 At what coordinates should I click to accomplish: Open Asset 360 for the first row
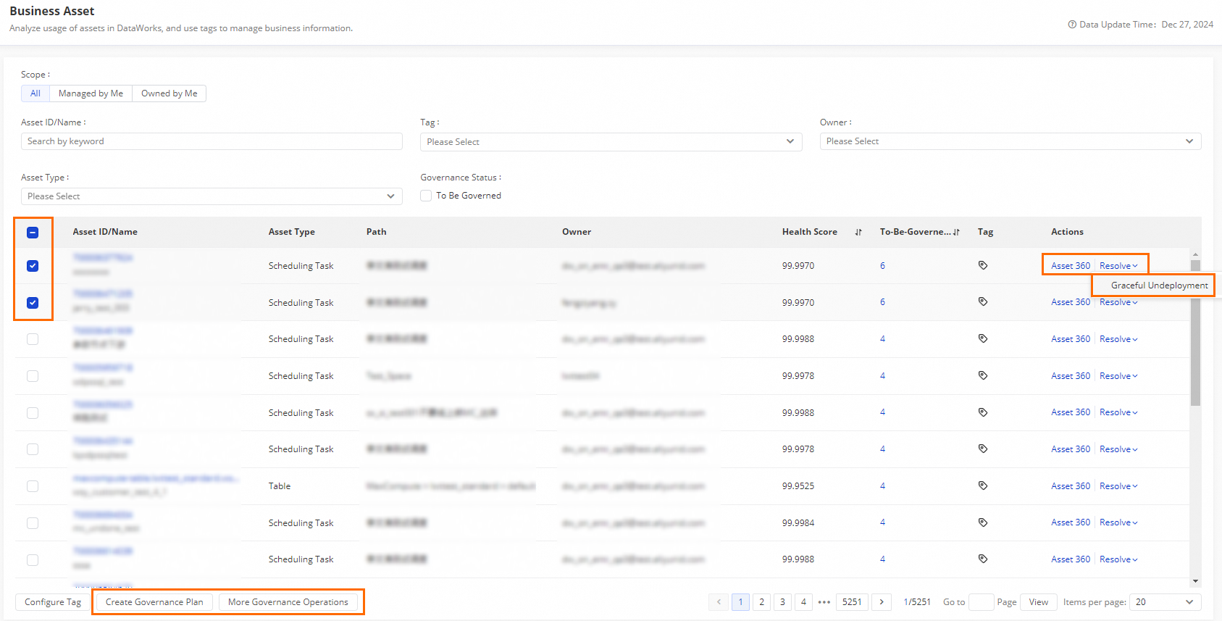(x=1070, y=266)
